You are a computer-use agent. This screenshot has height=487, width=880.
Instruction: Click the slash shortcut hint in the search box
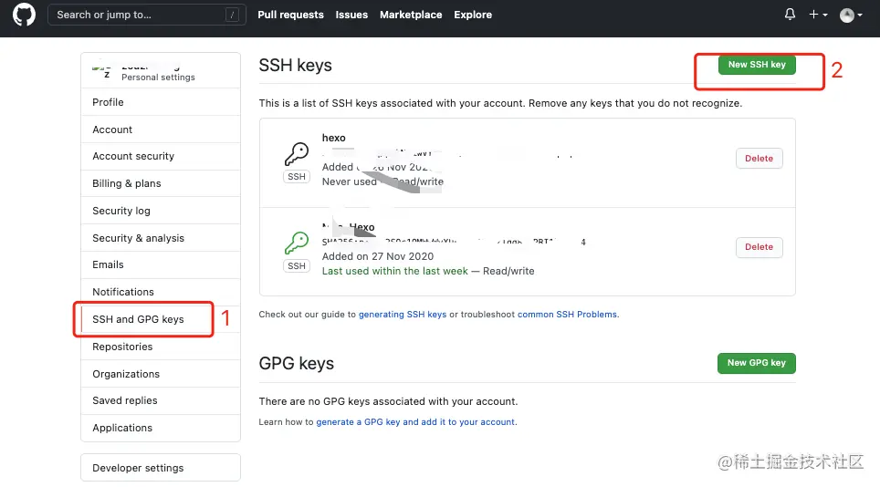click(232, 16)
